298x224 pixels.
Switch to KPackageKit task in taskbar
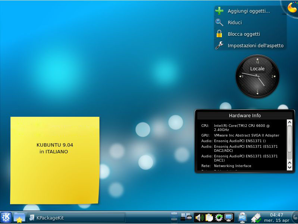pos(76,218)
